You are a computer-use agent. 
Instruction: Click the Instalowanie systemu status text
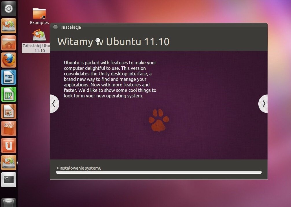[x=80, y=168]
